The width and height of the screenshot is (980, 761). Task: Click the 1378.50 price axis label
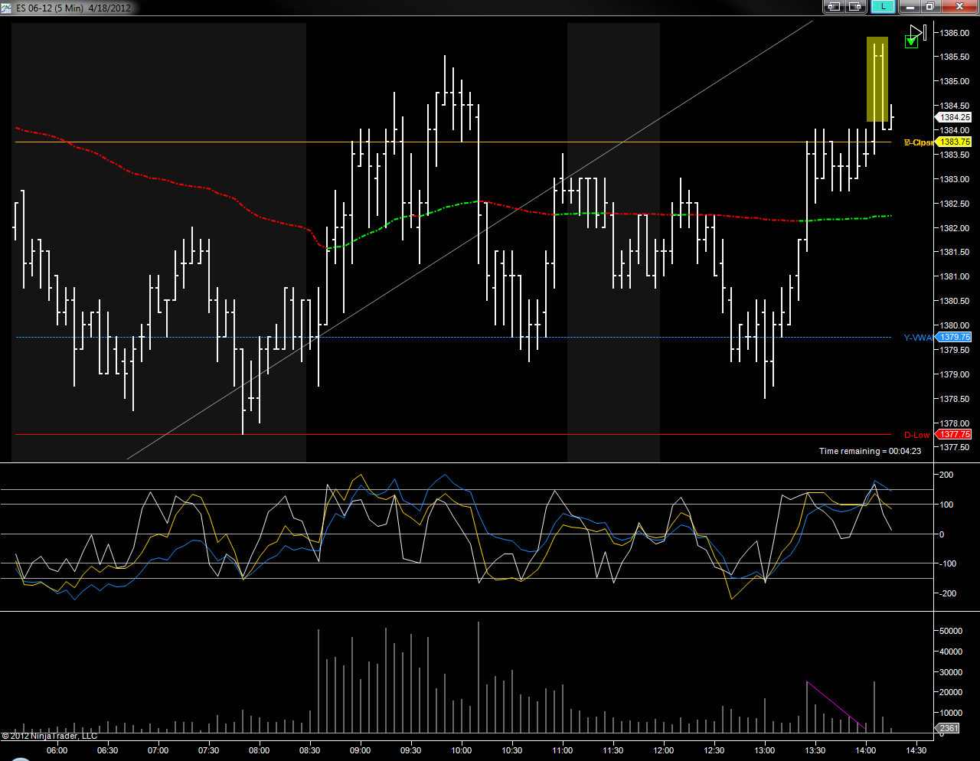(955, 399)
